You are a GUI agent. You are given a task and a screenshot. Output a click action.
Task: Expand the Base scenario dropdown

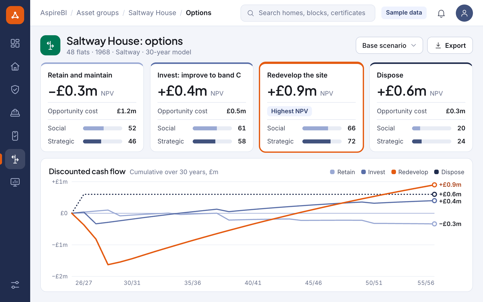pos(389,45)
